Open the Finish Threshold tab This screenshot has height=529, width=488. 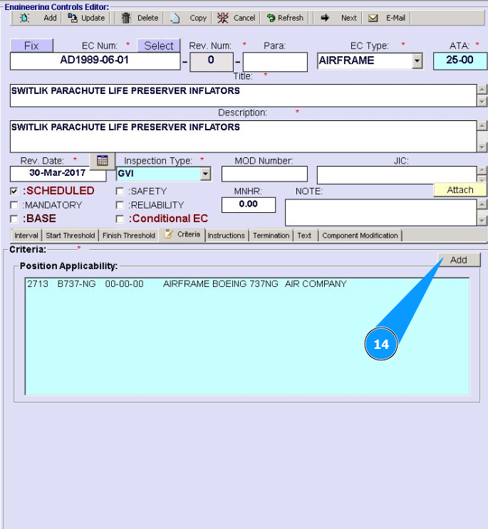(x=128, y=236)
